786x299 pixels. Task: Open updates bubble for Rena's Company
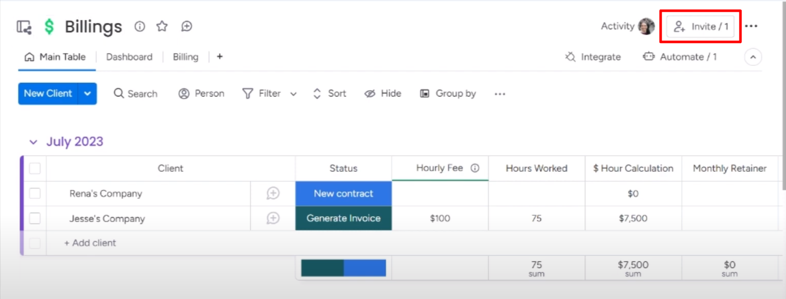[x=273, y=193]
